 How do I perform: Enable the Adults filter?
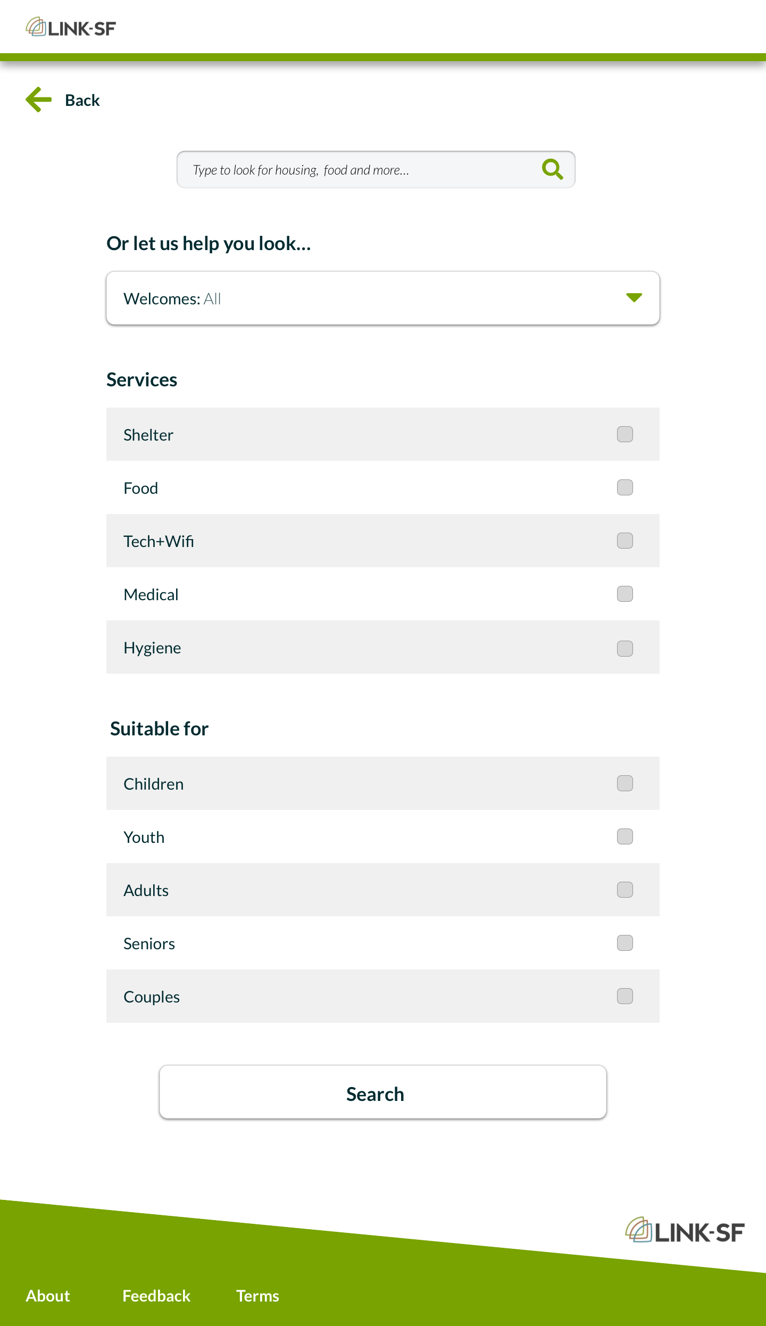point(625,890)
